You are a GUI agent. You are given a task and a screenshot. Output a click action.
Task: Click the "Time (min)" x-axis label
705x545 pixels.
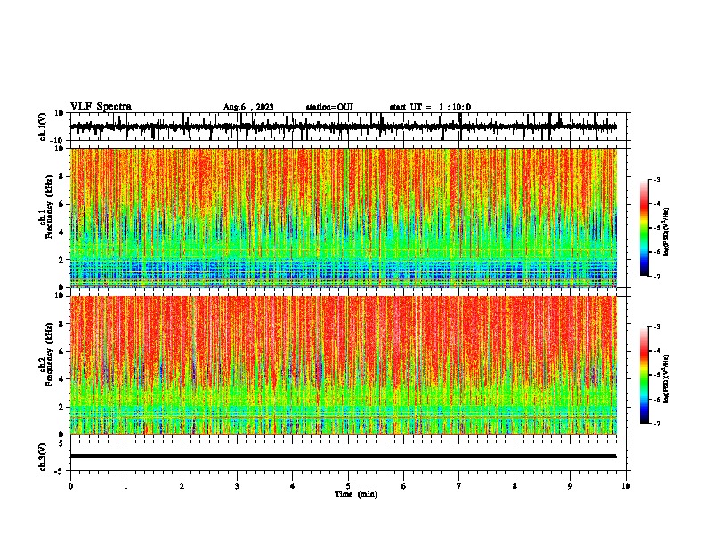[x=356, y=494]
